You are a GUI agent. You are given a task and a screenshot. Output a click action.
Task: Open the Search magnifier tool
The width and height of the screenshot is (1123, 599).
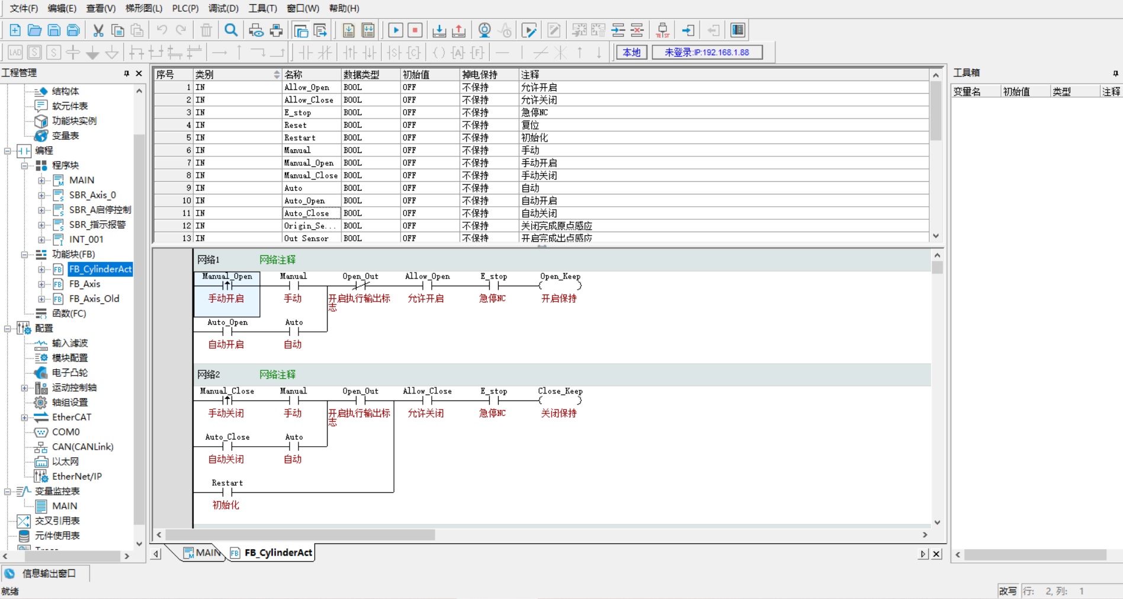point(231,30)
